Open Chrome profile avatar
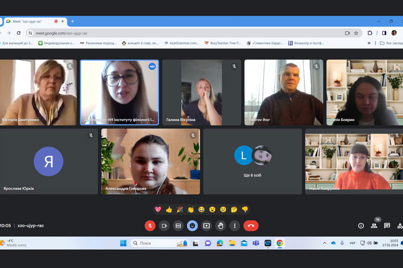Screen dimensions: 403x268 394,33
